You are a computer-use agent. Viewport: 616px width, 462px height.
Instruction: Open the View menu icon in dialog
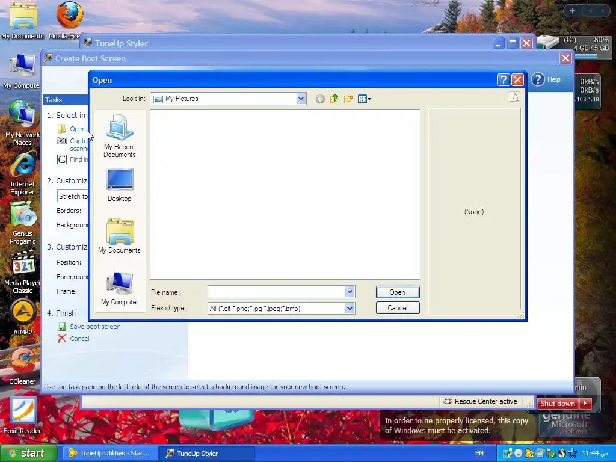(x=364, y=99)
